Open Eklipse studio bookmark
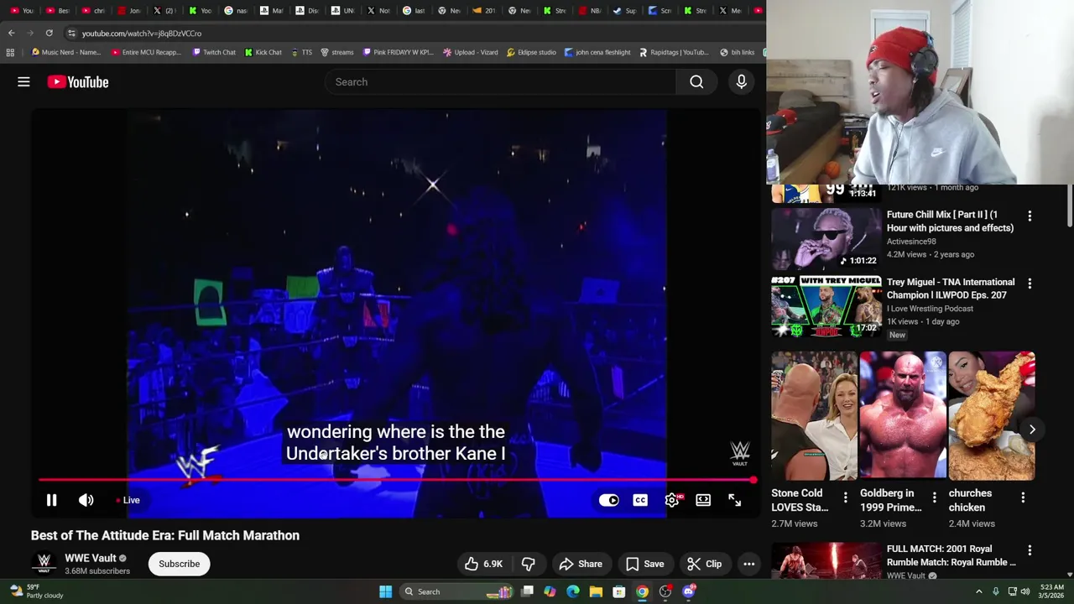This screenshot has height=604, width=1074. pyautogui.click(x=532, y=52)
